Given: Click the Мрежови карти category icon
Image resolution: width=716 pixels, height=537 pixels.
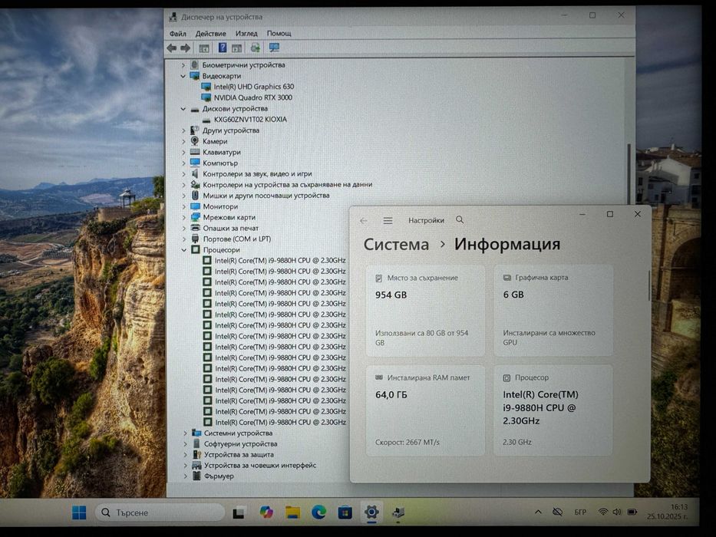Looking at the screenshot, I should [196, 217].
